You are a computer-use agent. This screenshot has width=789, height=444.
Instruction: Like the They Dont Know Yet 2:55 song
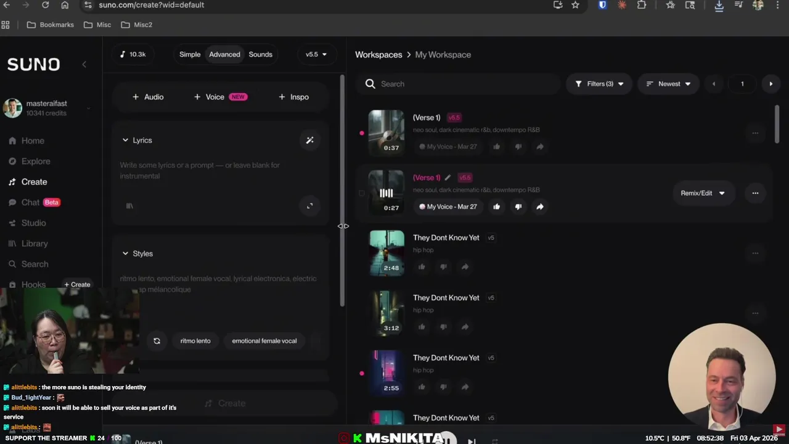coord(422,387)
